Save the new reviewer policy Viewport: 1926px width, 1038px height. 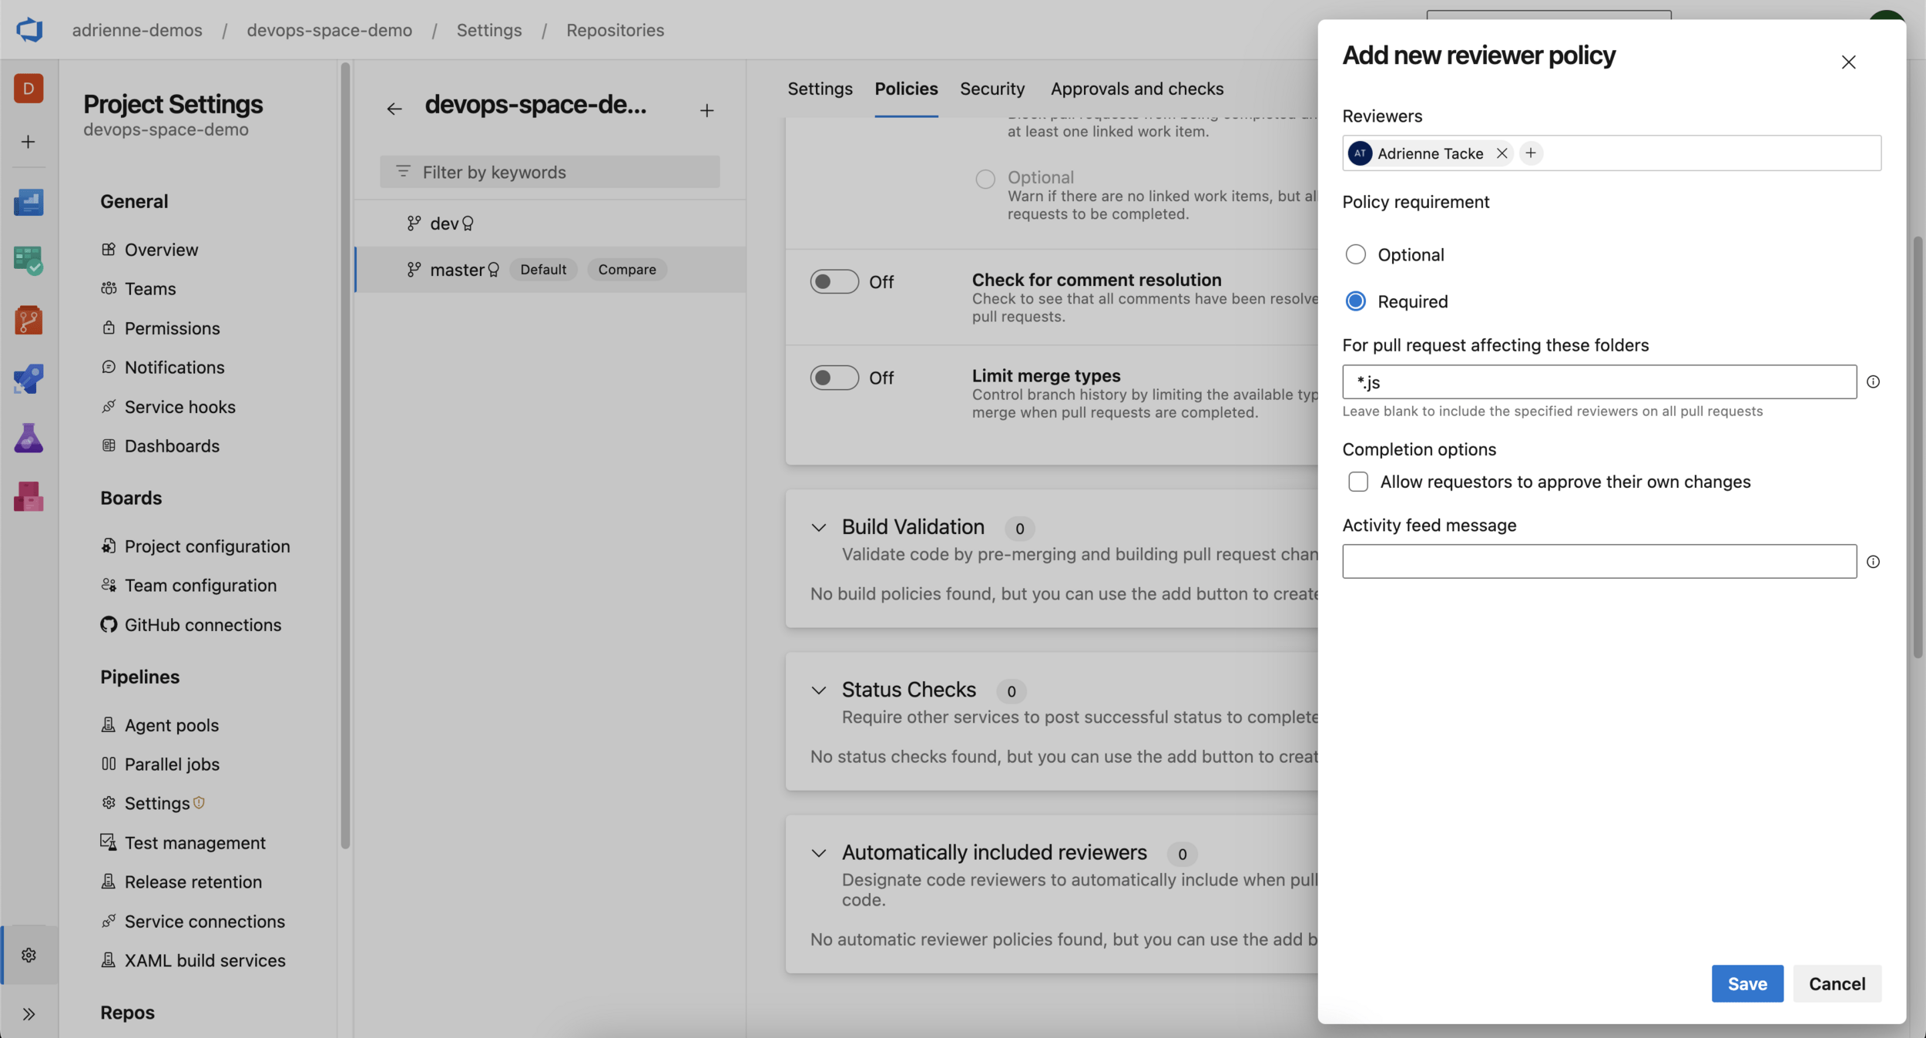pos(1746,983)
